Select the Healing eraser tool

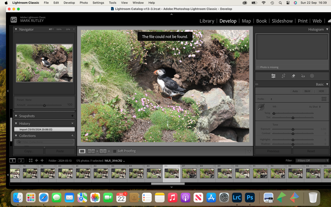click(x=293, y=76)
